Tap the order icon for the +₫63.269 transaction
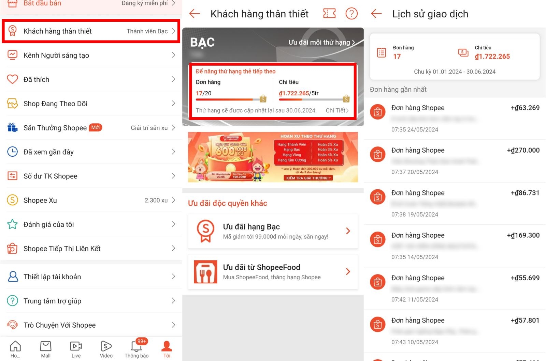Viewport: 546px width, 361px height. point(378,112)
